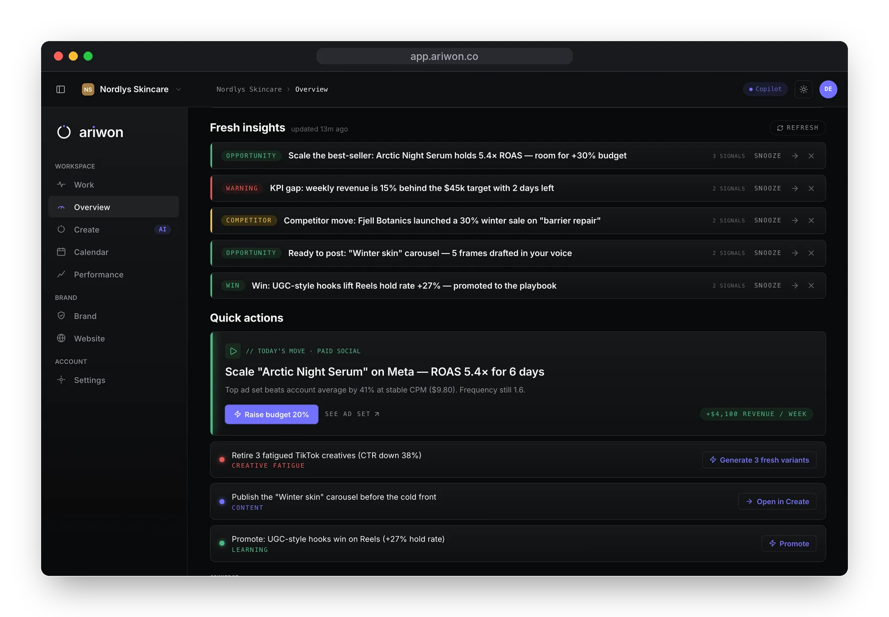Click the Calendar icon in sidebar
This screenshot has height=617, width=889.
click(x=61, y=252)
